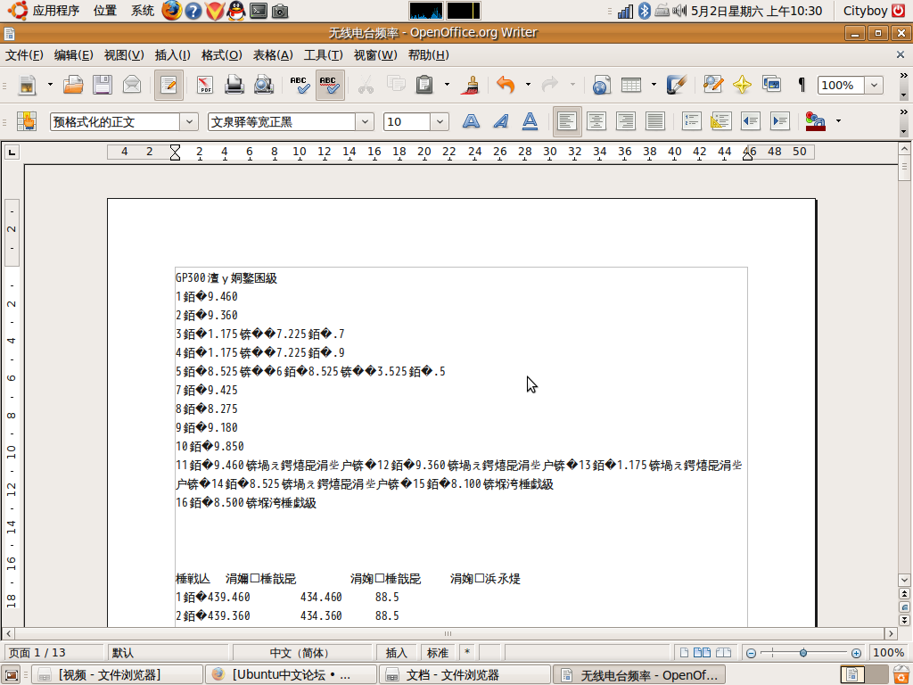The image size is (913, 685).
Task: Open the 格式(O) menu
Action: point(221,54)
